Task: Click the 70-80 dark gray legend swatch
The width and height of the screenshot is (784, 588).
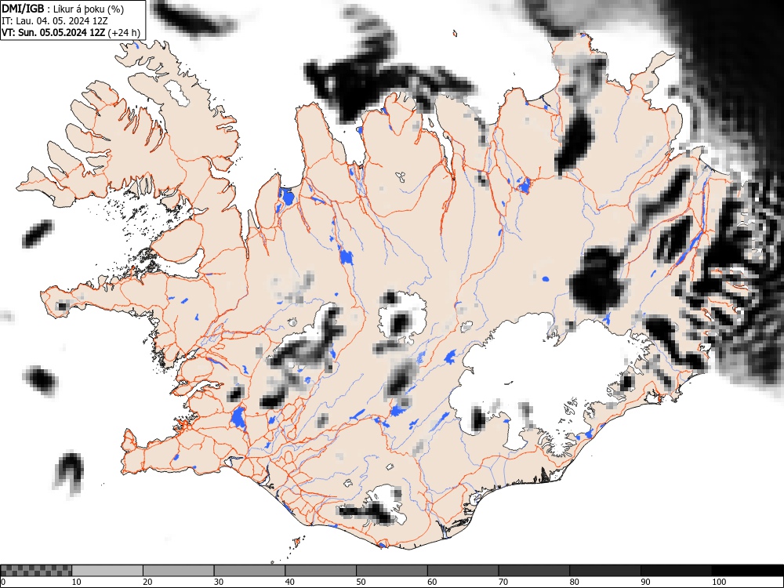Action: (x=534, y=571)
